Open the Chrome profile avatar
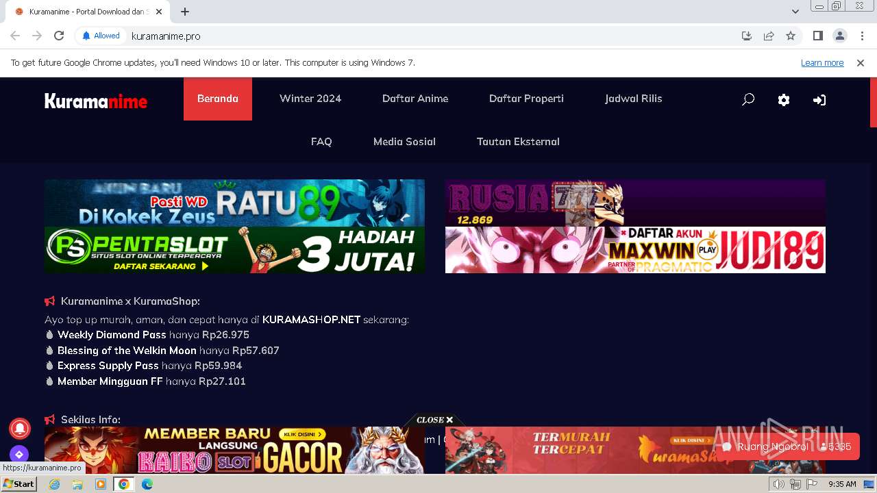 (x=839, y=36)
